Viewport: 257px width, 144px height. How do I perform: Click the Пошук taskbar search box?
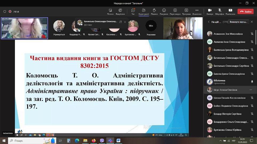(32, 141)
